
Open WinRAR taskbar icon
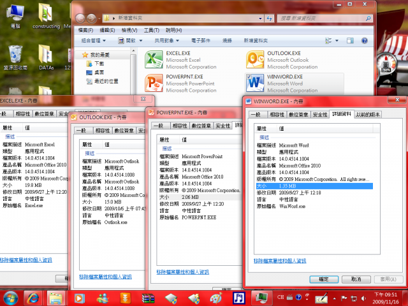149,298
